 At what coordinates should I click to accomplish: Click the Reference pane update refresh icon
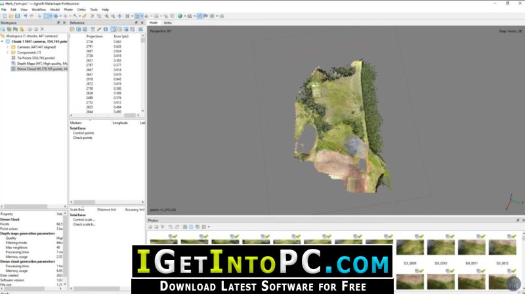click(106, 29)
